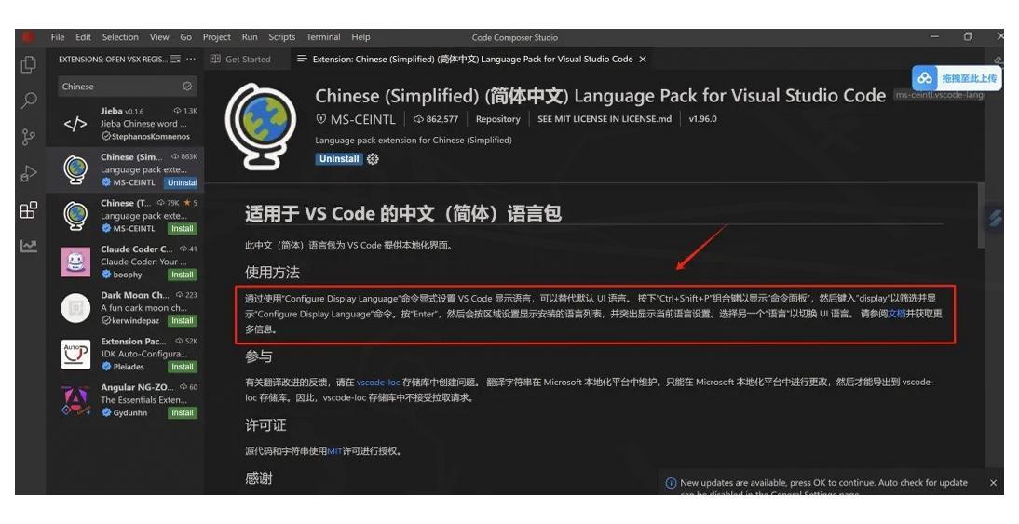Click Uninstall on Chinese (Simplified) list row

pyautogui.click(x=182, y=182)
